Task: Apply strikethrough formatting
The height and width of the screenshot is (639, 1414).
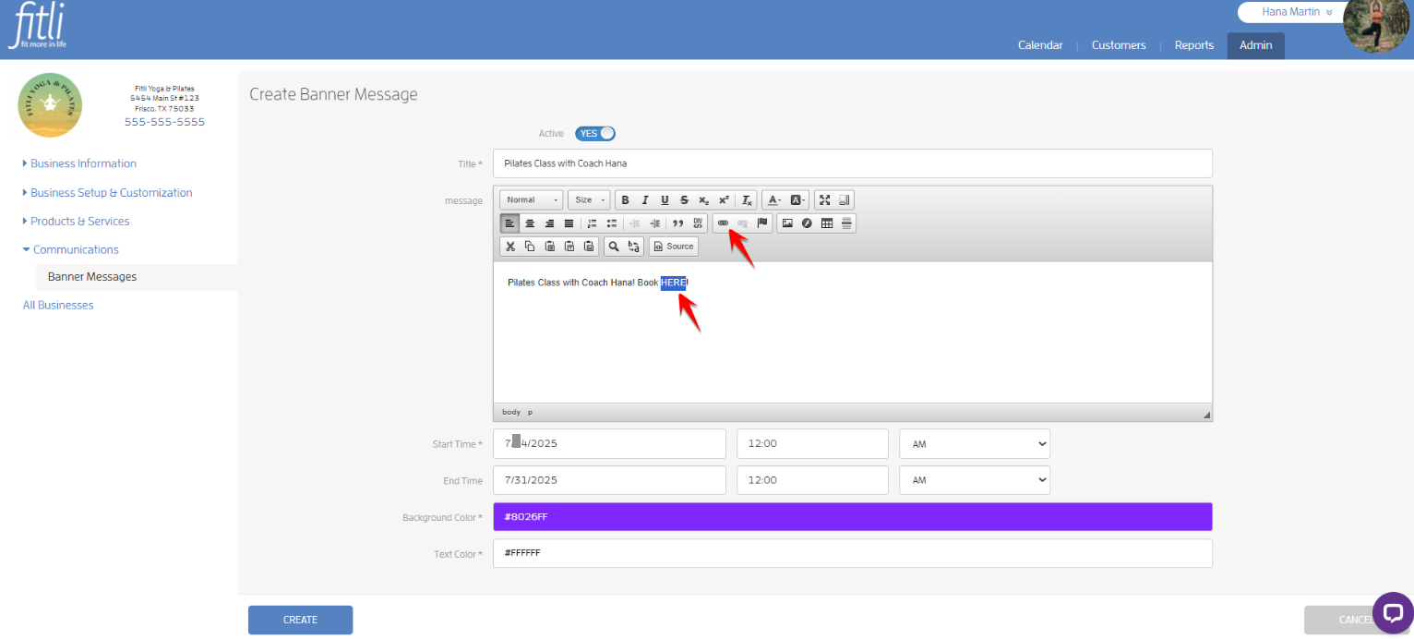Action: click(684, 199)
